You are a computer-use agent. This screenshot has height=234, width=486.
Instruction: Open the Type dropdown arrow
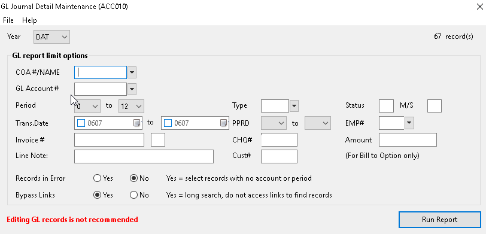[294, 106]
